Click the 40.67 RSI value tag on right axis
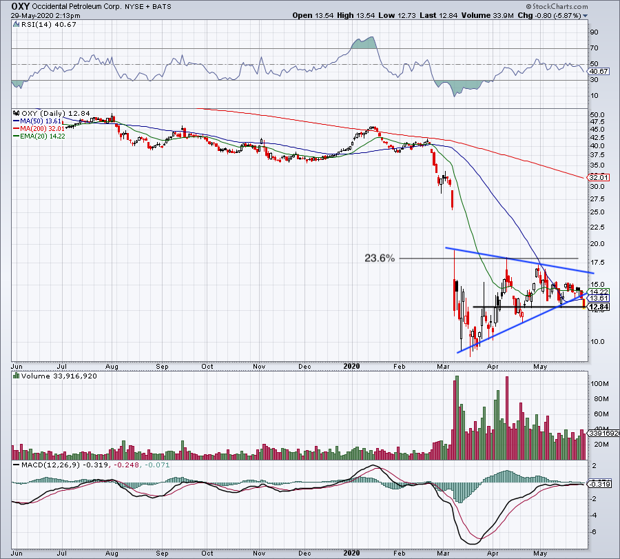 pos(599,72)
